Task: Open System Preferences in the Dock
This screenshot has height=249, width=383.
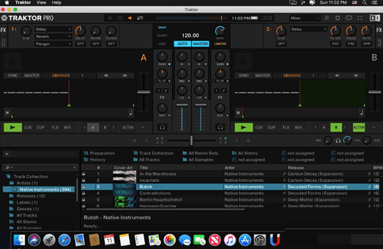Action: pyautogui.click(x=260, y=240)
